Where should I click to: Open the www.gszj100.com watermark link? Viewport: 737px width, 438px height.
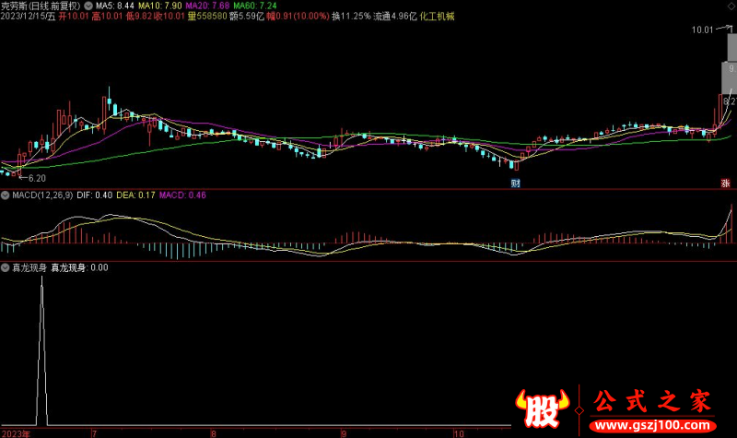(655, 426)
